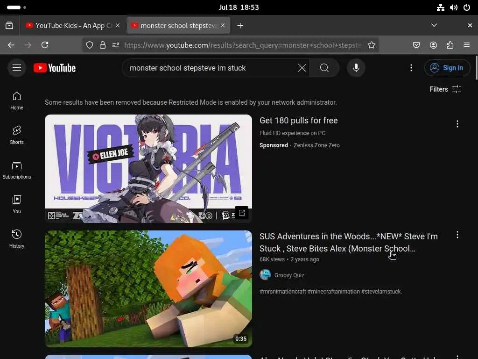Open YouTube settings three-dot menu
The height and width of the screenshot is (359, 478).
click(x=411, y=68)
